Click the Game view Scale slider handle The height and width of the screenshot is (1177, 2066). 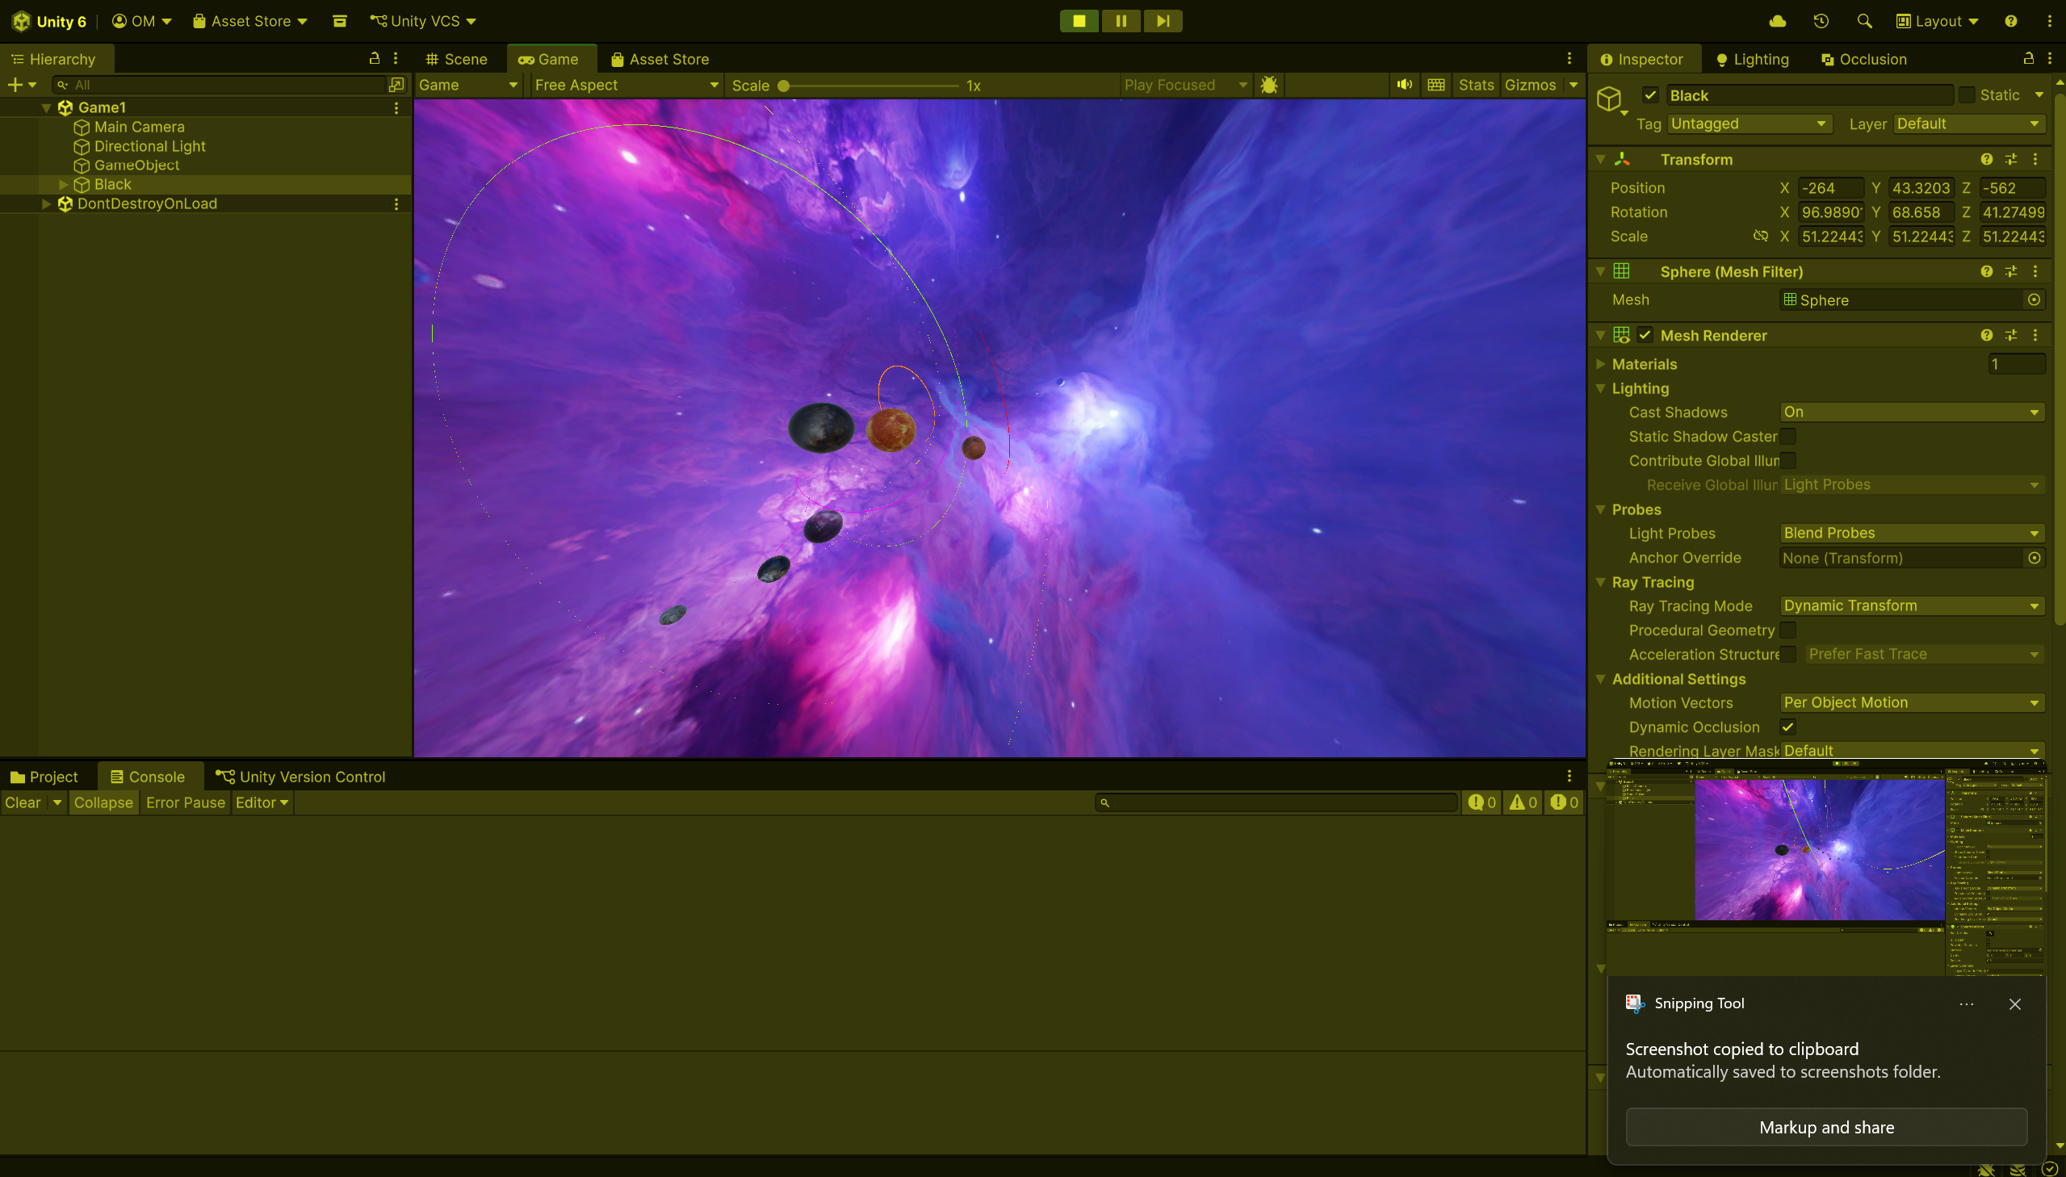coord(783,85)
